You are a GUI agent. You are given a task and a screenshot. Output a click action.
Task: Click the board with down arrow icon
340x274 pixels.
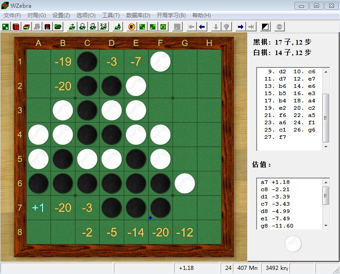click(118, 27)
